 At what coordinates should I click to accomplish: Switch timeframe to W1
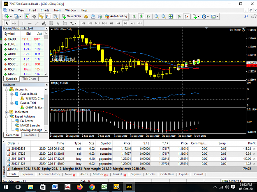(x=132, y=23)
